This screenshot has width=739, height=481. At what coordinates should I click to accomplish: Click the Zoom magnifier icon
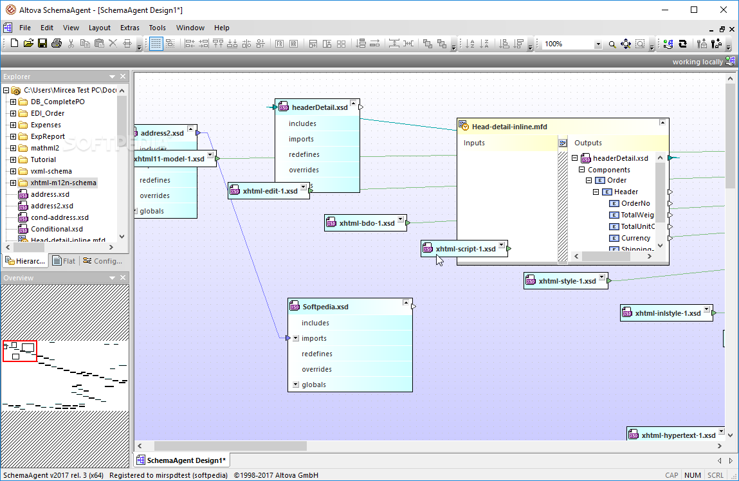(x=612, y=44)
